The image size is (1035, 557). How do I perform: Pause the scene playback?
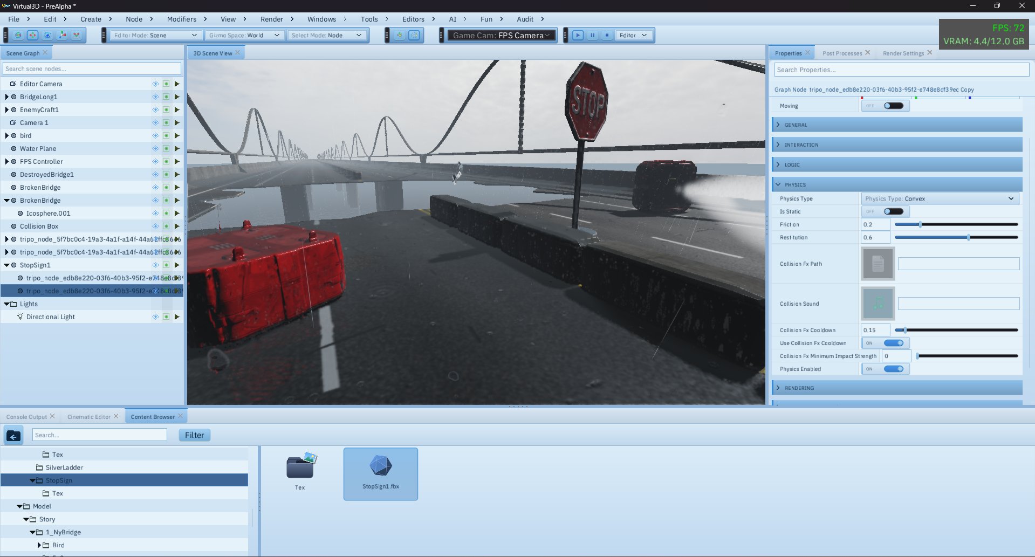592,35
